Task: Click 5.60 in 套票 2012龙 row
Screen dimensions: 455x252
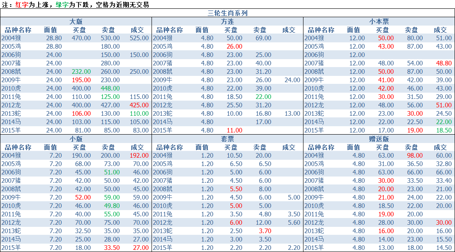Action: (x=294, y=223)
